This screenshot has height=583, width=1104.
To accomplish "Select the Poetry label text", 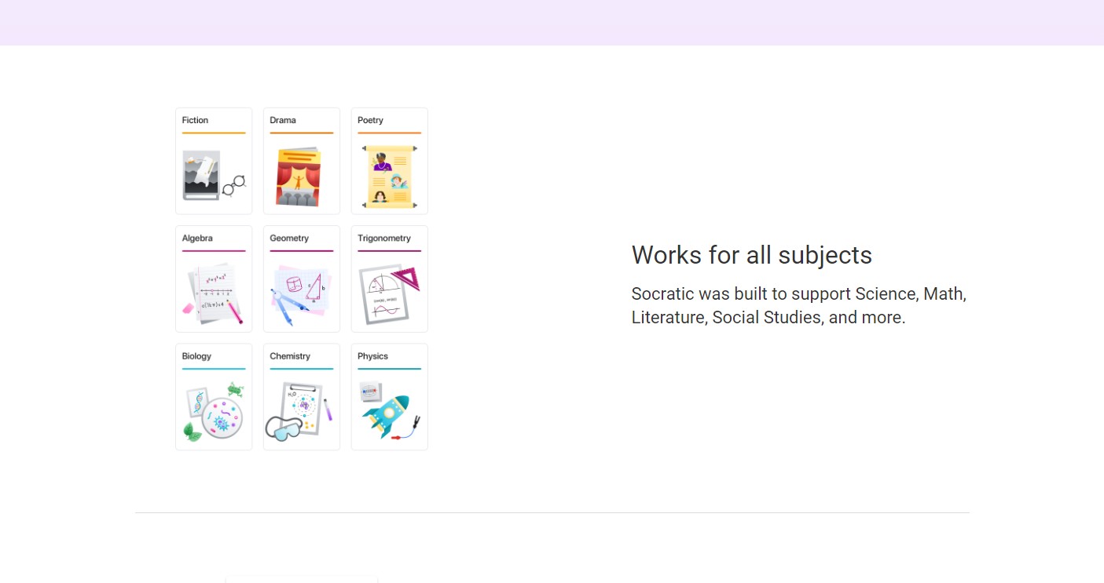I will click(x=370, y=120).
